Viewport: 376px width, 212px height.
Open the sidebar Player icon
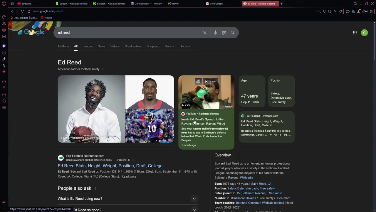pyautogui.click(x=4, y=82)
